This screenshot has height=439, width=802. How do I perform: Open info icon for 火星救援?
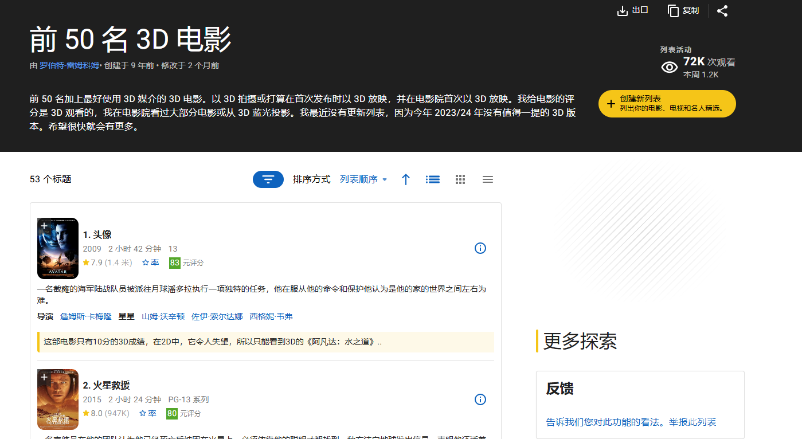pos(480,399)
